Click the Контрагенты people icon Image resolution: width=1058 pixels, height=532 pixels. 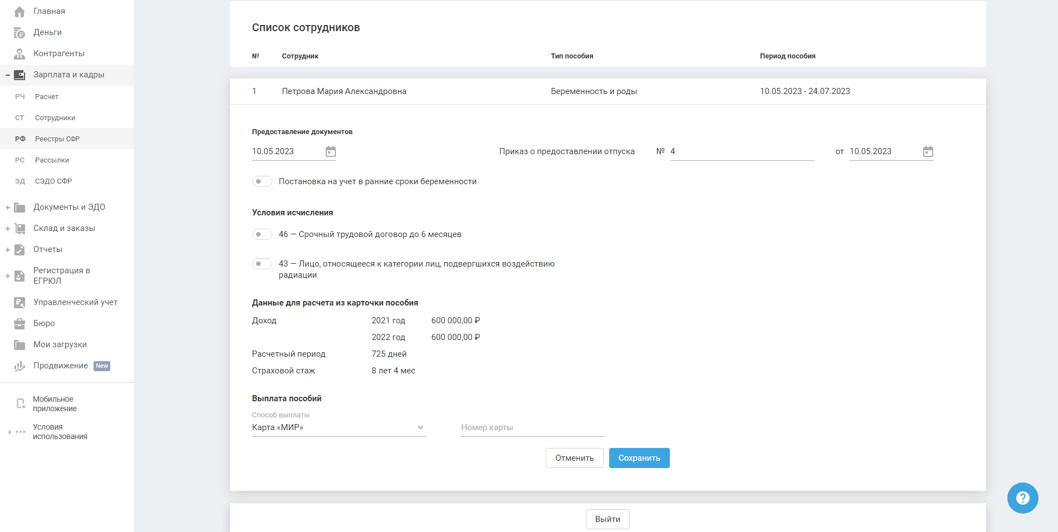pyautogui.click(x=19, y=54)
